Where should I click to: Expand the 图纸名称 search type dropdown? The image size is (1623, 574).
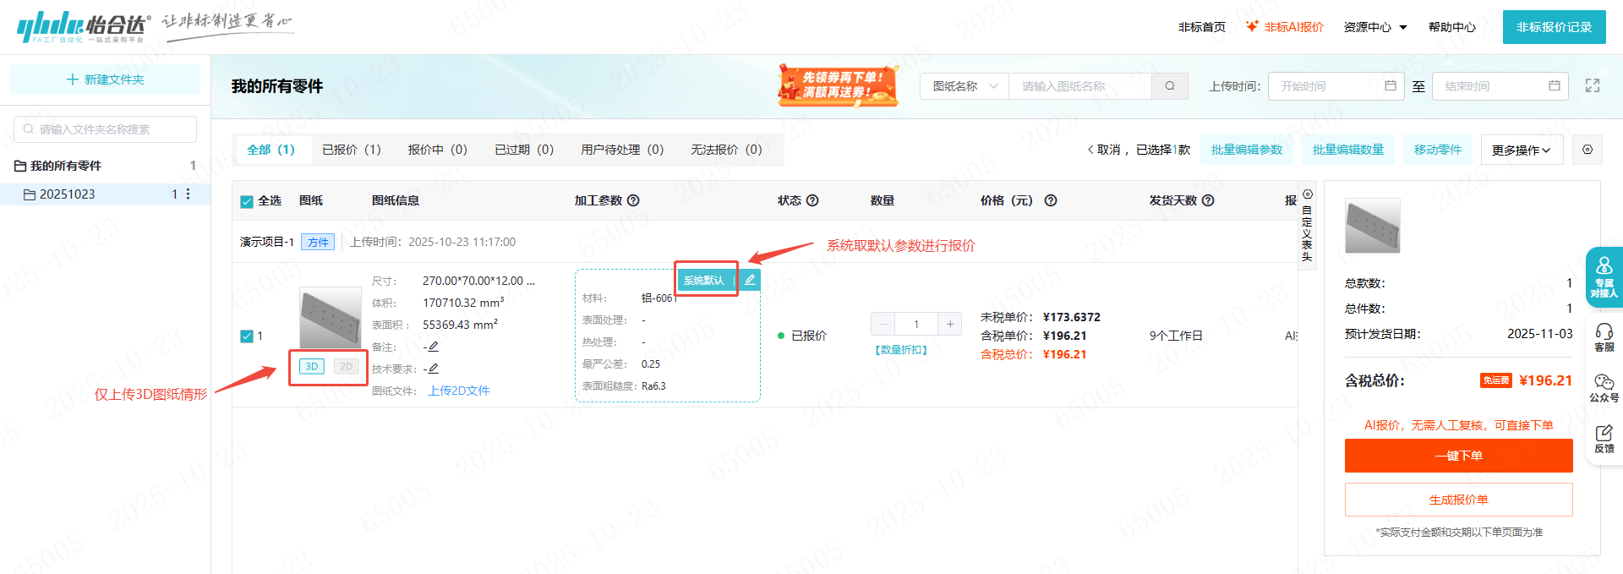coord(965,86)
